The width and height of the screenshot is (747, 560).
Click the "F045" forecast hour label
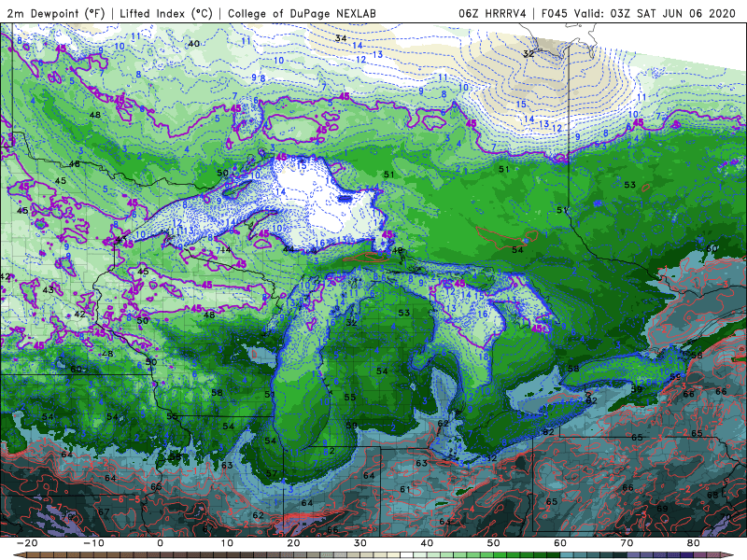coord(555,14)
